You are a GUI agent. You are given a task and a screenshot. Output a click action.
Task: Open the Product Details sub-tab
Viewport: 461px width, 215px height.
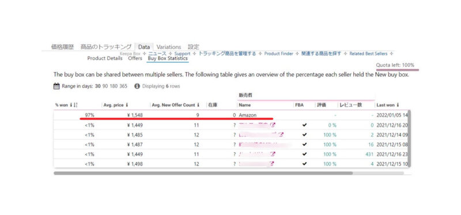pos(105,58)
